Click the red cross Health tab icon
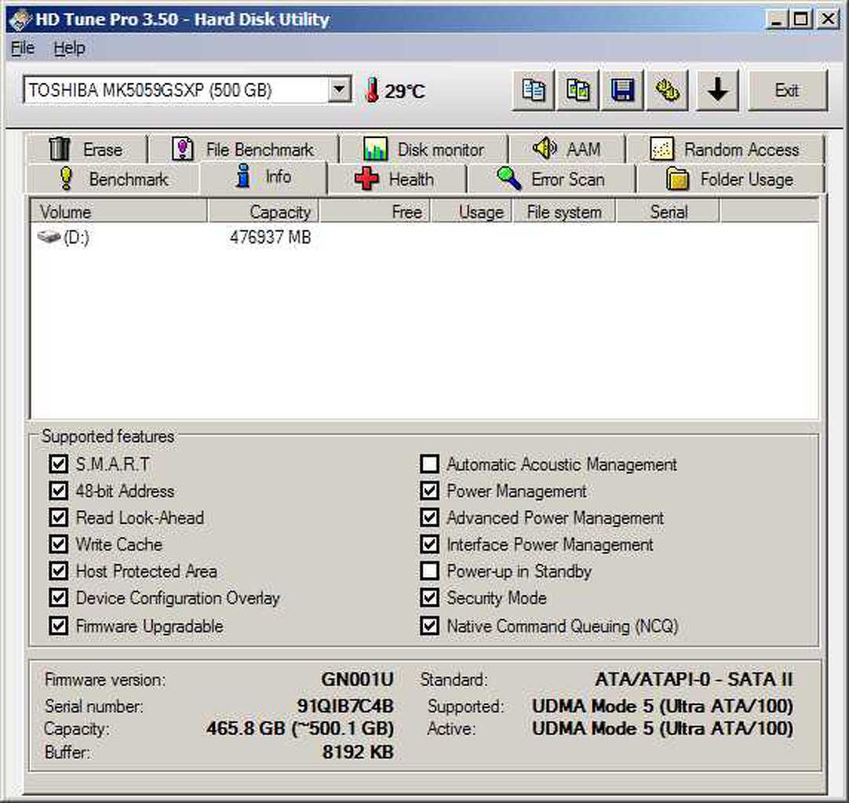Image resolution: width=849 pixels, height=803 pixels. (366, 179)
